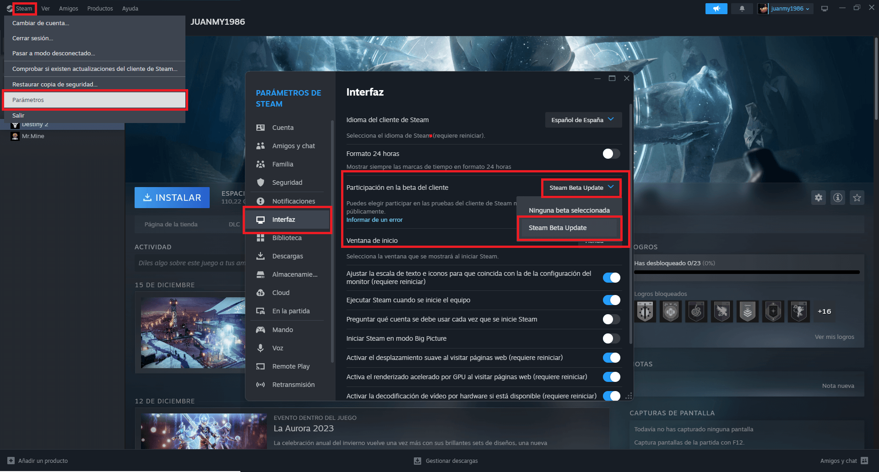Toggle decodificación de vídeo por hardware

(x=611, y=396)
